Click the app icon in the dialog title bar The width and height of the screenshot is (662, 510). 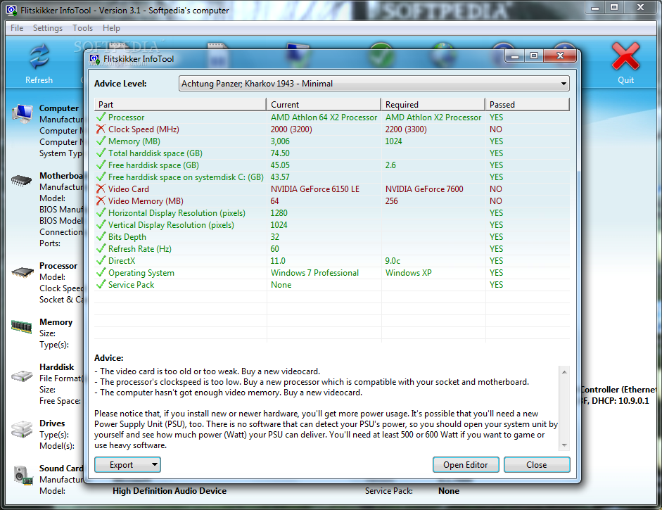(94, 59)
